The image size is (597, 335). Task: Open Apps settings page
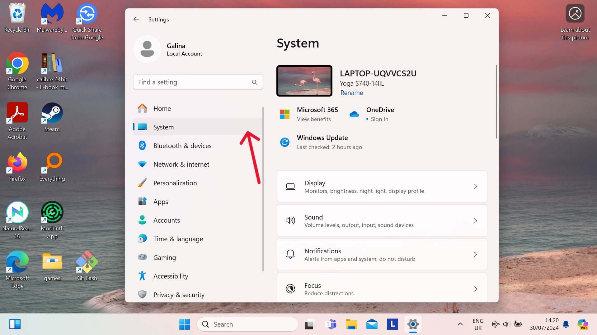(x=198, y=201)
